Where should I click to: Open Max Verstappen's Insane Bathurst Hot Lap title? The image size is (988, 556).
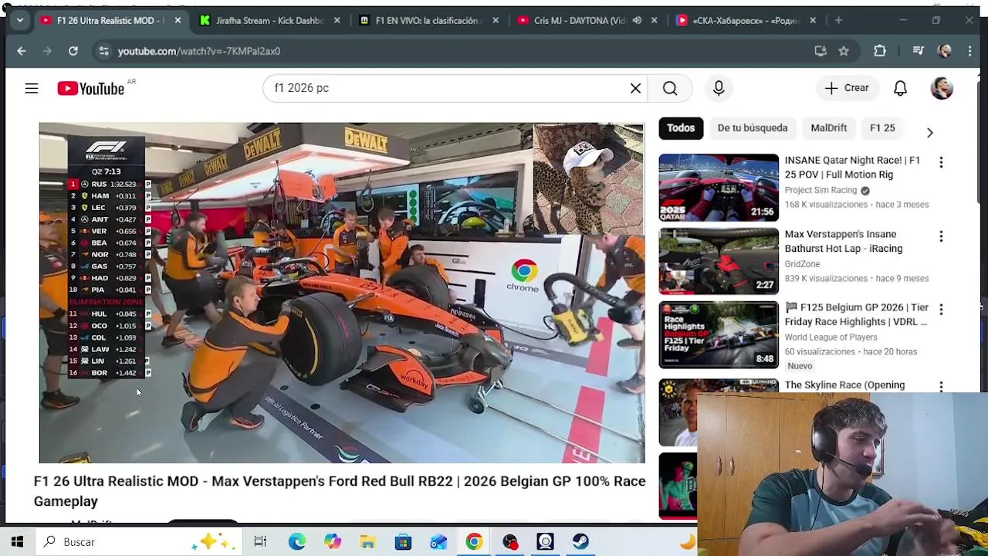(x=843, y=241)
